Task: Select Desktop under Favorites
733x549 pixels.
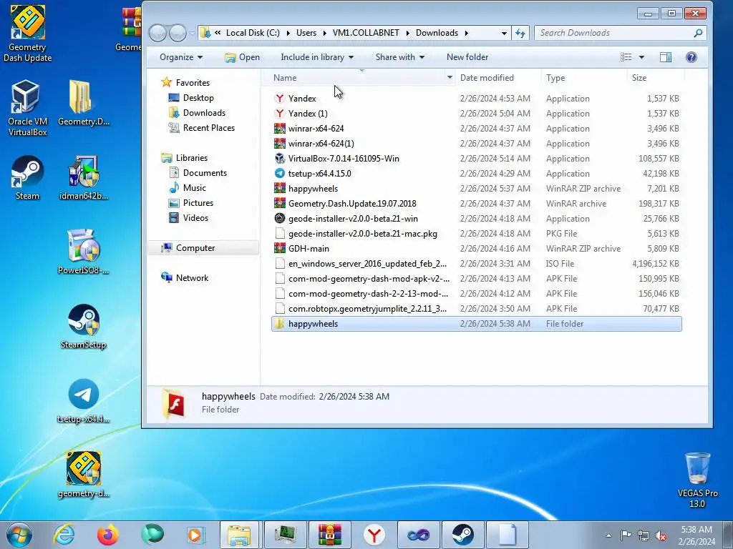Action: pyautogui.click(x=198, y=97)
